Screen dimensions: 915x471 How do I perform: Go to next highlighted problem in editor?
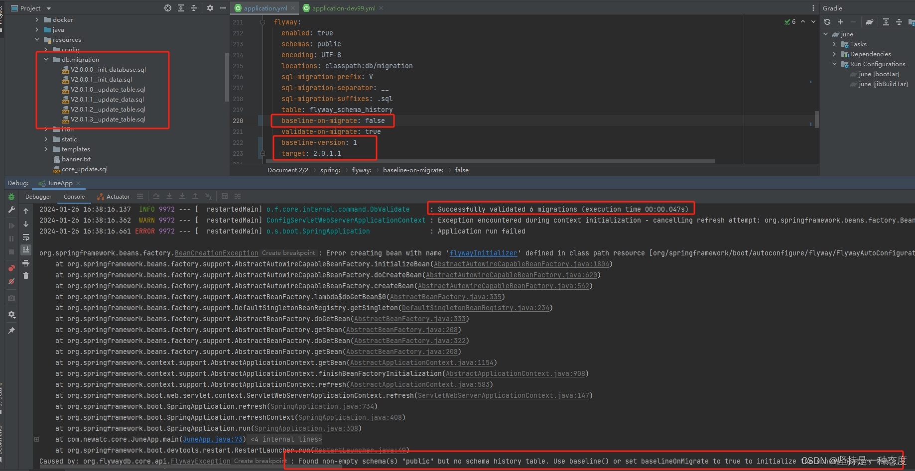pos(813,22)
